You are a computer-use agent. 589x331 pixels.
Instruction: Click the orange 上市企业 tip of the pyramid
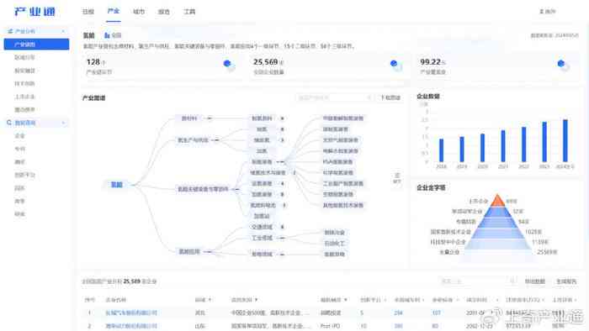coord(497,200)
